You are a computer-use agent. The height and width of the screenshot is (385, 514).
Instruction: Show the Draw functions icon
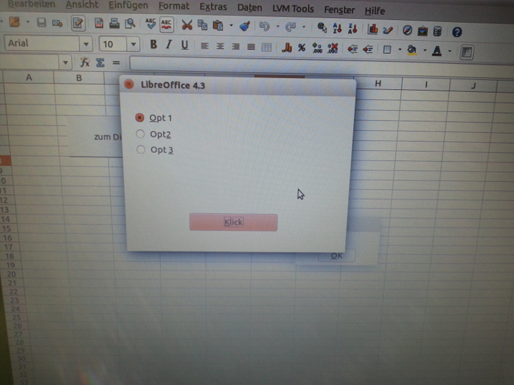point(388,30)
